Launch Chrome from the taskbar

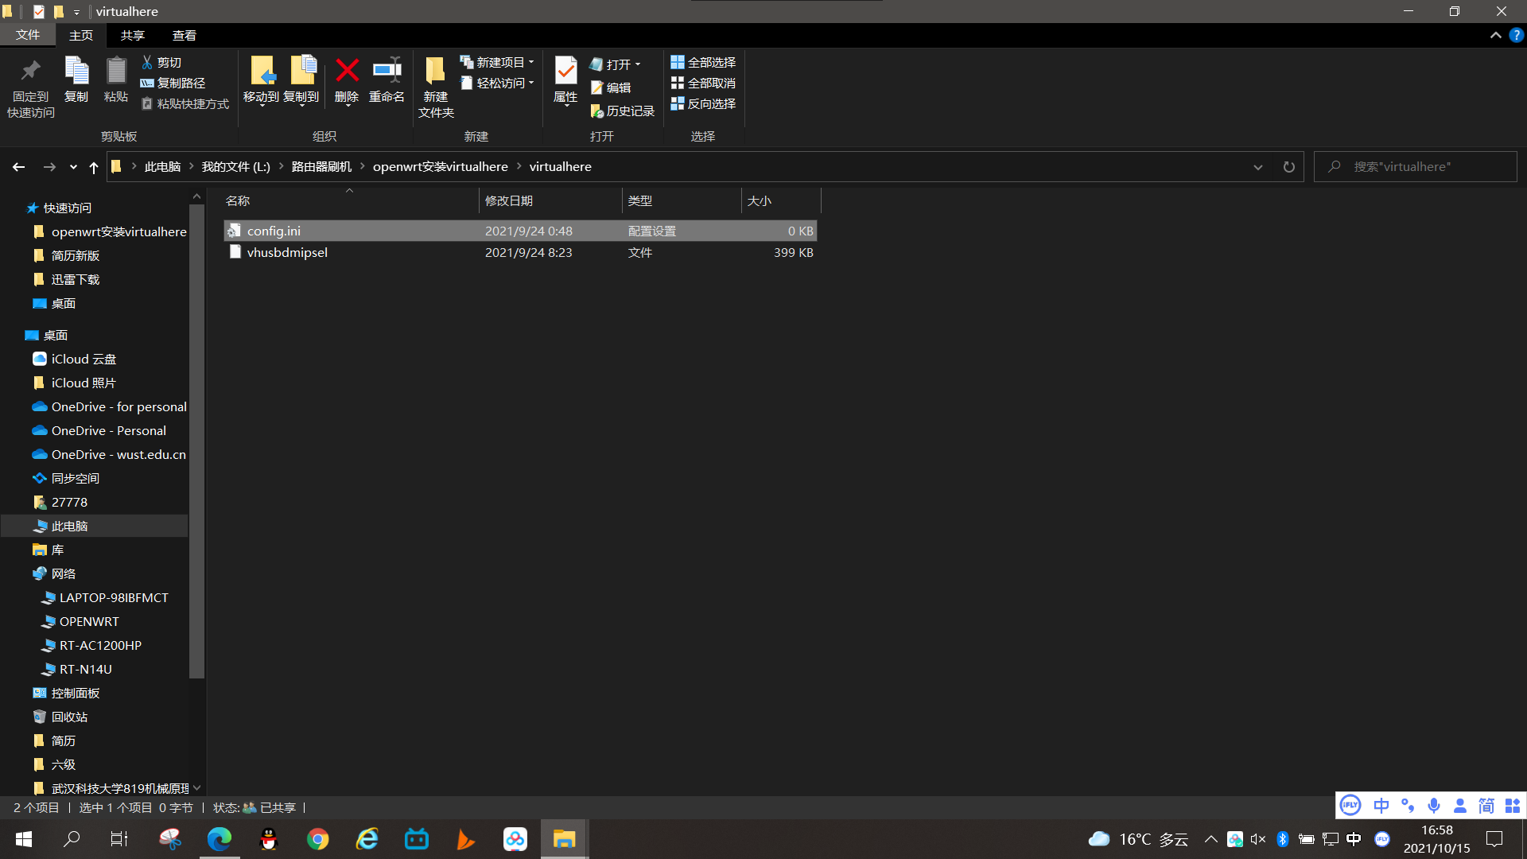pos(317,839)
